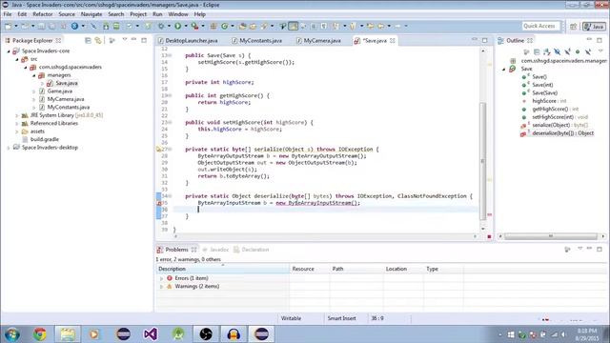Open the Run button dropdown arrow

(x=186, y=26)
